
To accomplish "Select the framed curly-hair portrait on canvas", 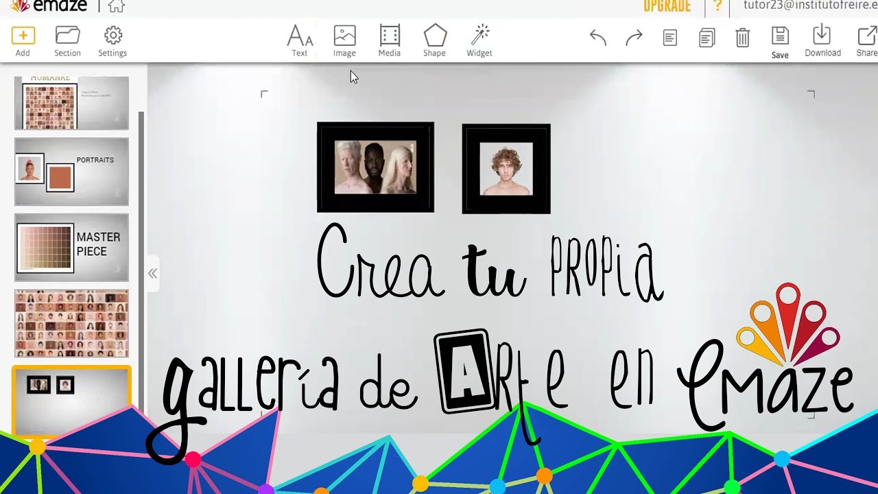I will pyautogui.click(x=506, y=169).
